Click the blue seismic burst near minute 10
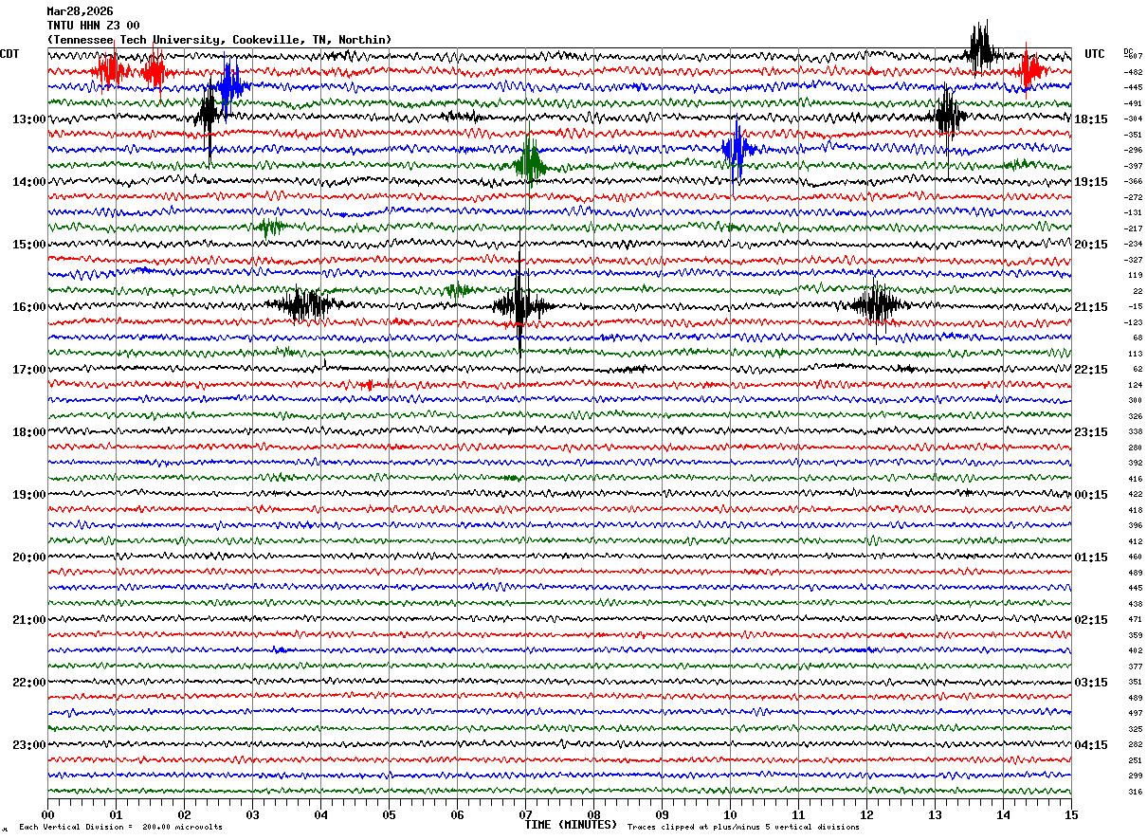The image size is (1147, 840). (736, 149)
